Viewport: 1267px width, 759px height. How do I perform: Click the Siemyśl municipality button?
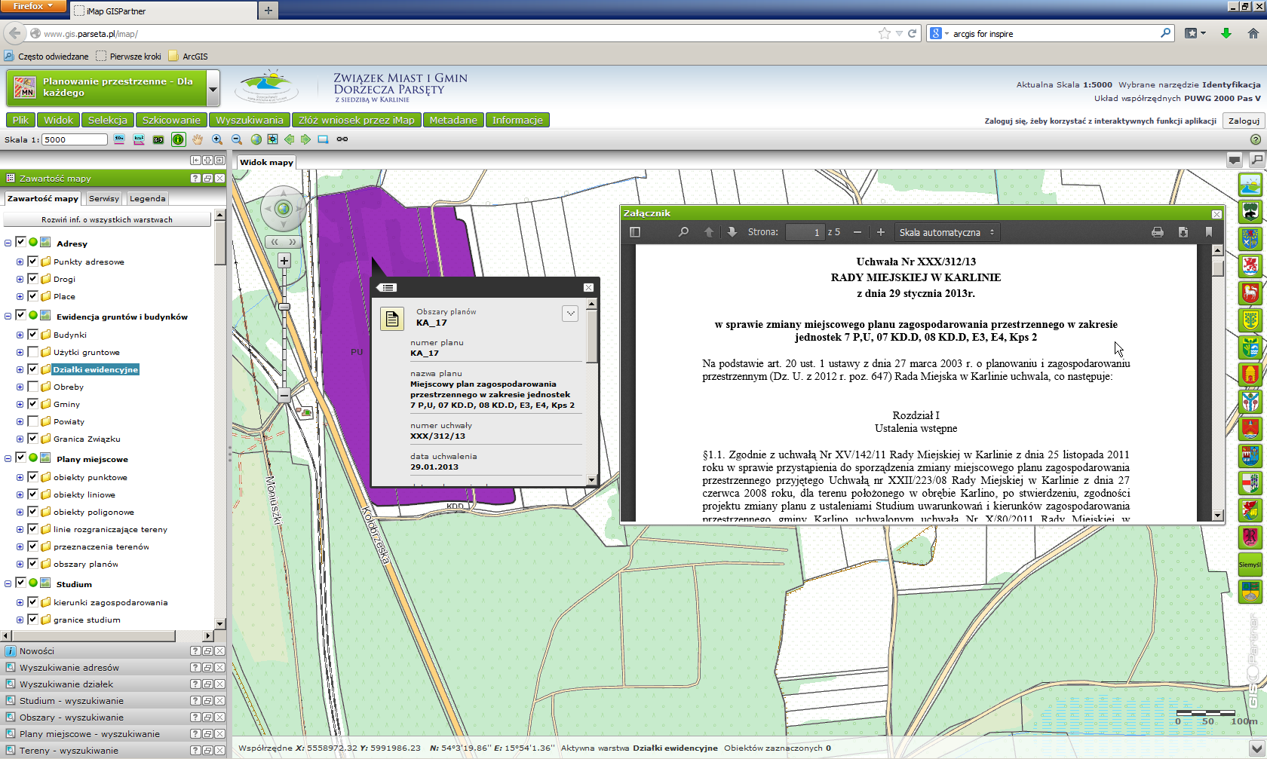coord(1250,565)
